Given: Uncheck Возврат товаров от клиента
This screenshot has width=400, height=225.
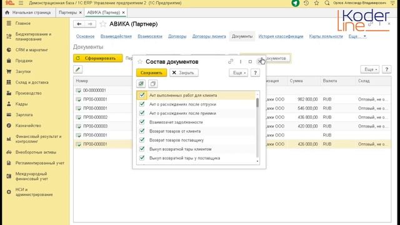Looking at the screenshot, I should tap(142, 131).
